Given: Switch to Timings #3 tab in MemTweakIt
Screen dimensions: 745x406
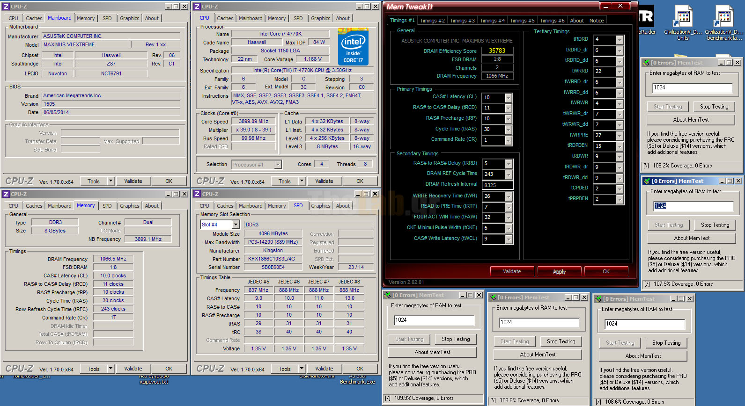Looking at the screenshot, I should 462,21.
